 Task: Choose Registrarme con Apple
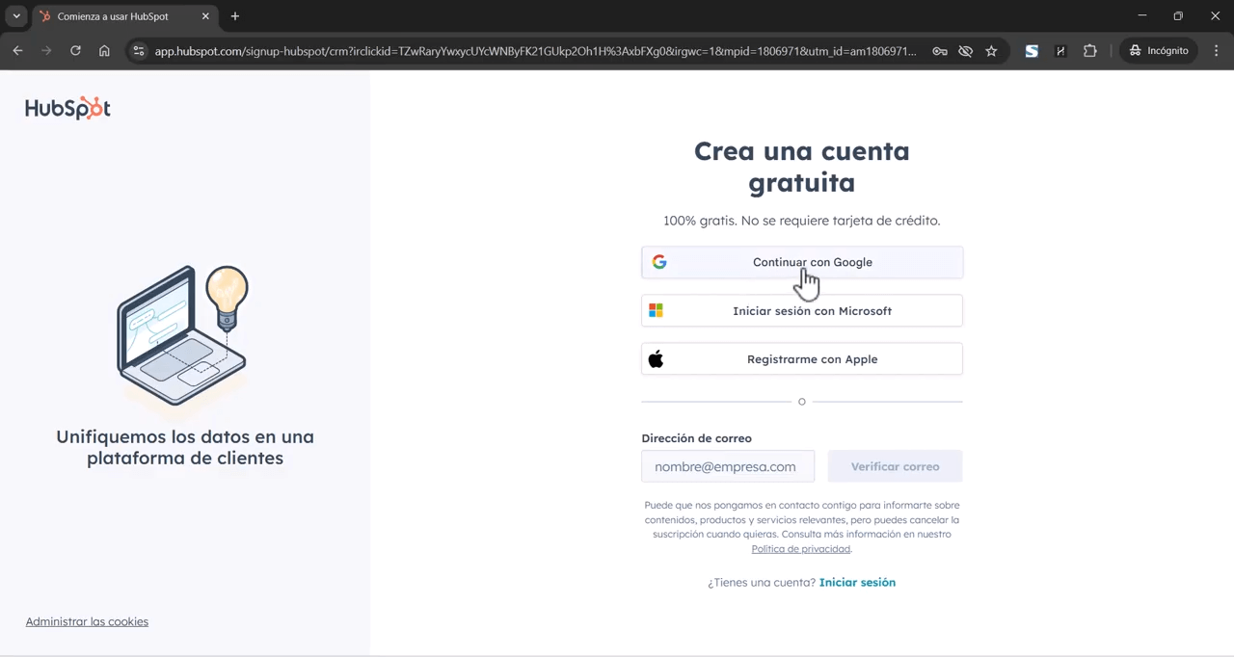pyautogui.click(x=802, y=359)
